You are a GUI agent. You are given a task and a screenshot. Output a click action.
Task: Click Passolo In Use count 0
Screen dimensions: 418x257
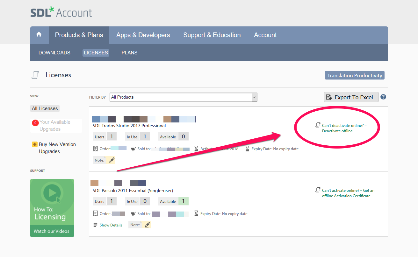click(x=145, y=201)
